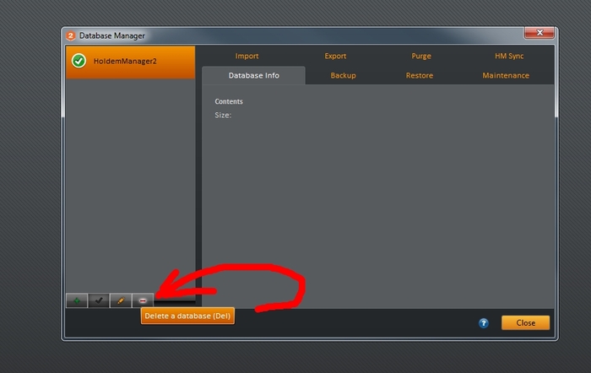Click the Delete a database tooltip
The image size is (591, 373).
pos(187,316)
